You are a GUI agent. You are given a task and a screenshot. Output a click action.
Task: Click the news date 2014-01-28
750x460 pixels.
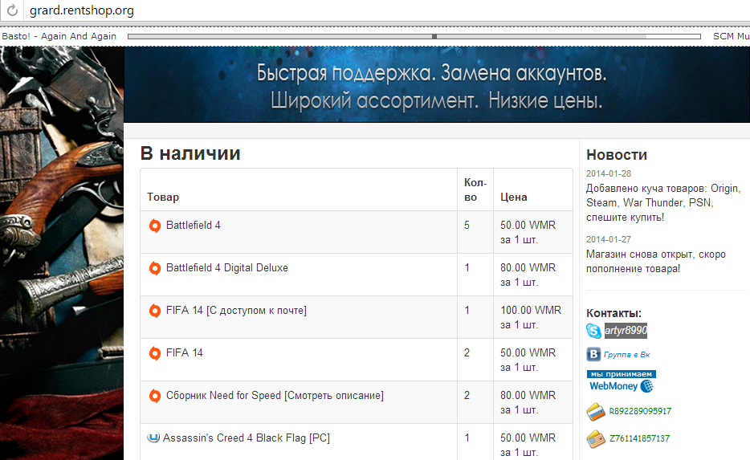coord(609,173)
